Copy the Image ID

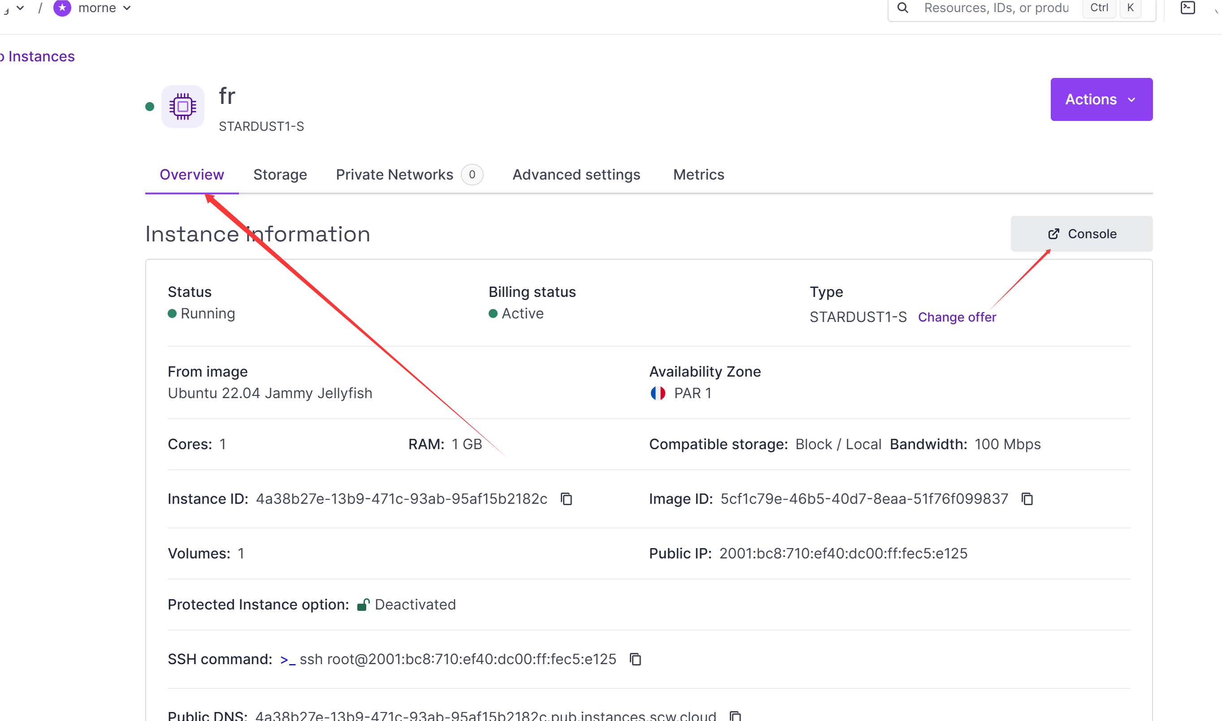1027,499
